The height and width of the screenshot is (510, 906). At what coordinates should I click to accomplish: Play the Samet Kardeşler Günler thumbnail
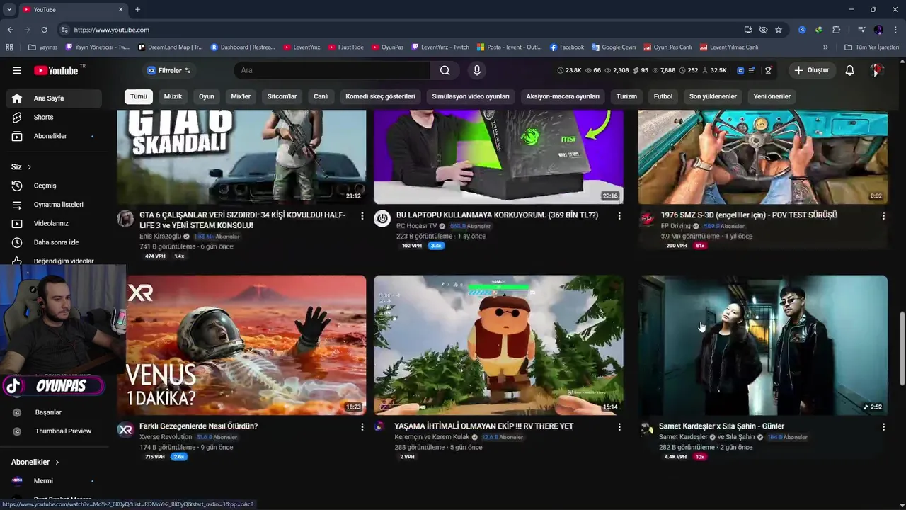[x=763, y=345]
